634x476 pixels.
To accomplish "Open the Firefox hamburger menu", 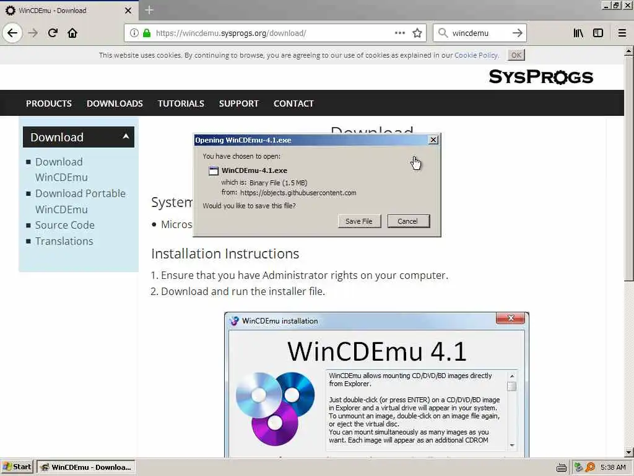I will pyautogui.click(x=622, y=33).
